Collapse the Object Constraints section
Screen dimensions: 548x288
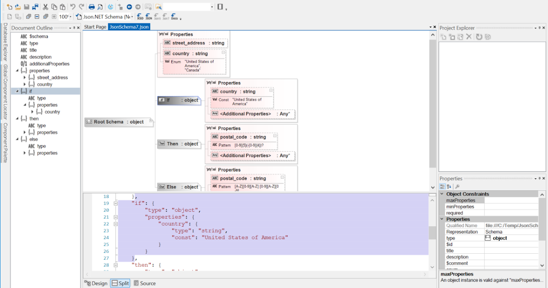coord(442,193)
